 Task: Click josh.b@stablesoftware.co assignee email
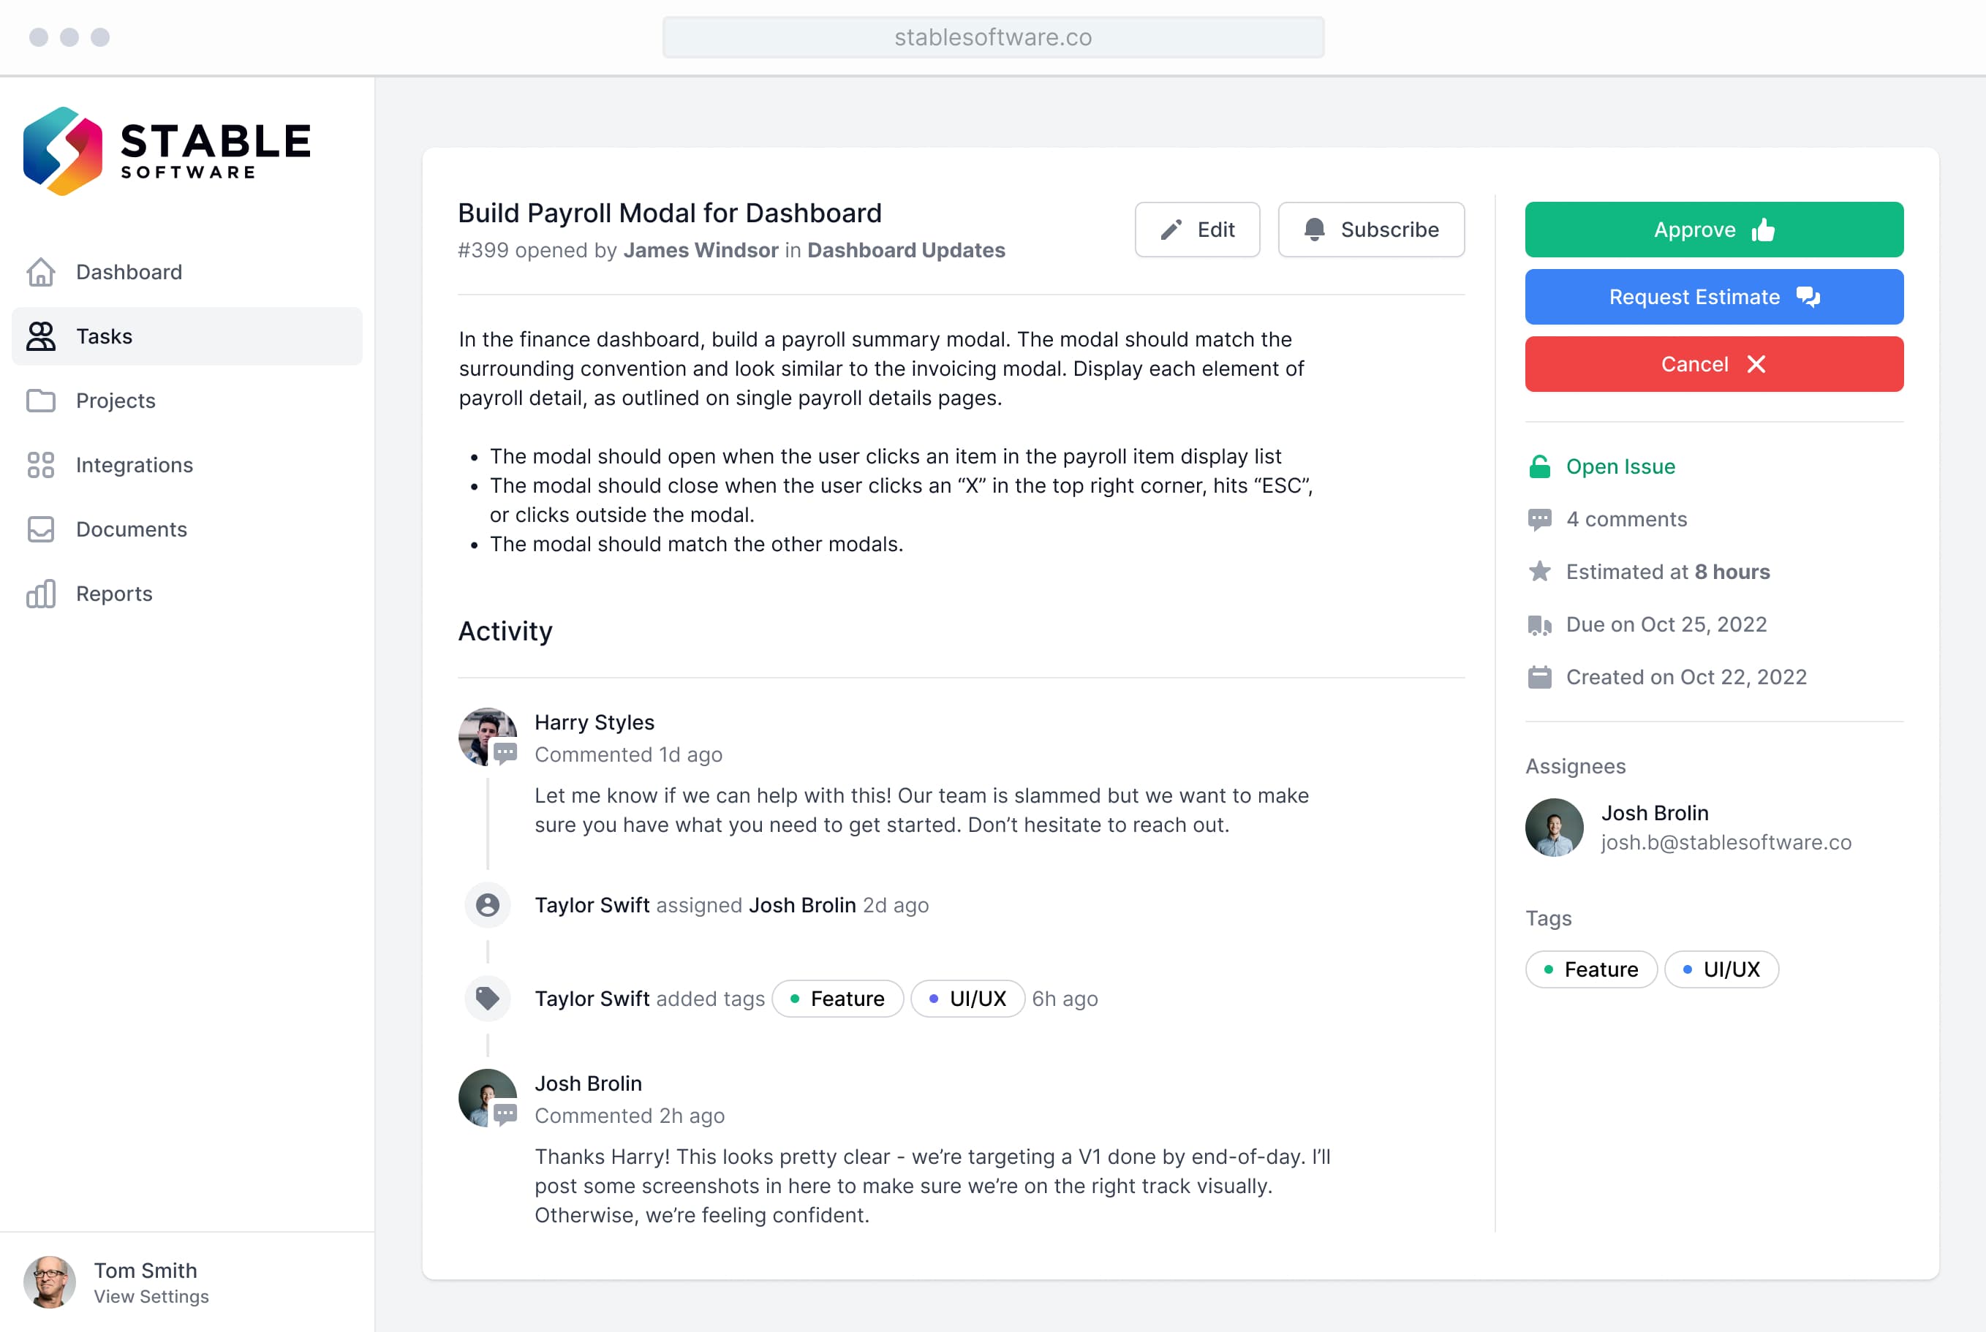[1724, 843]
